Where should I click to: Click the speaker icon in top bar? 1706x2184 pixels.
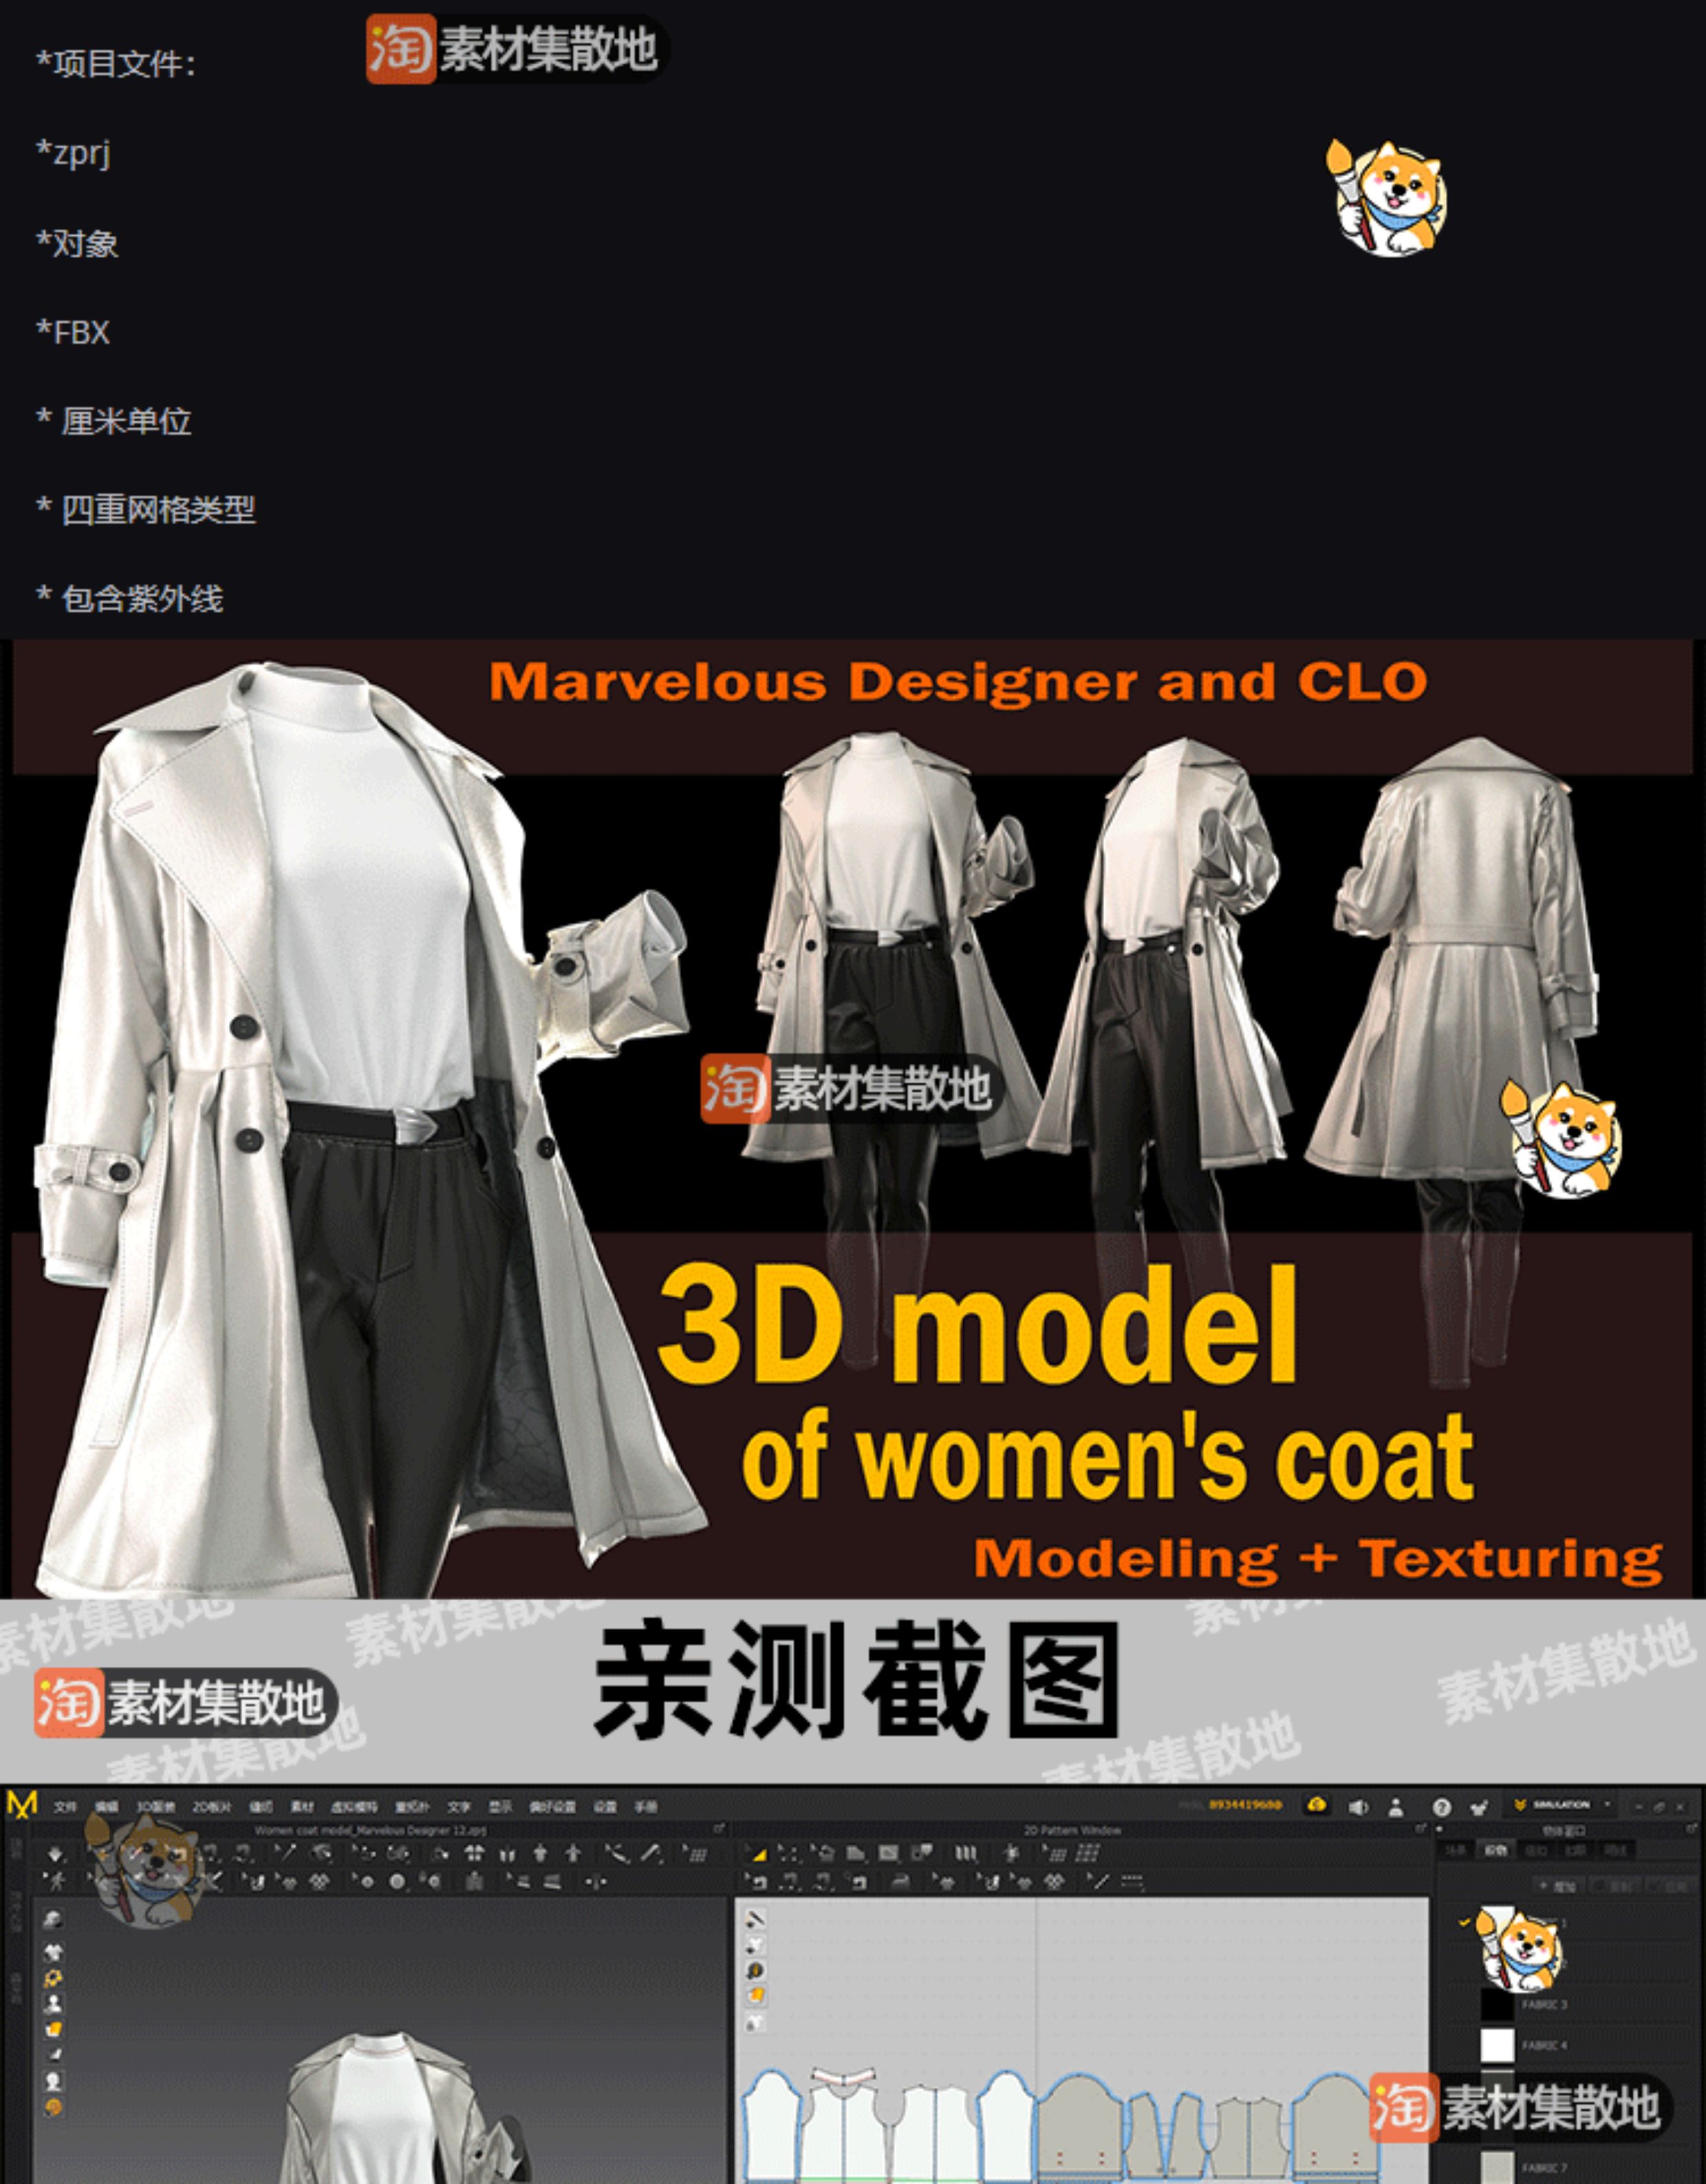tap(1358, 1807)
